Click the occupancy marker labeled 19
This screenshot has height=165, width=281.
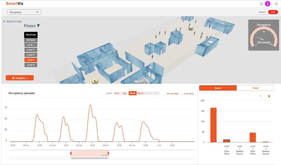(x=190, y=28)
